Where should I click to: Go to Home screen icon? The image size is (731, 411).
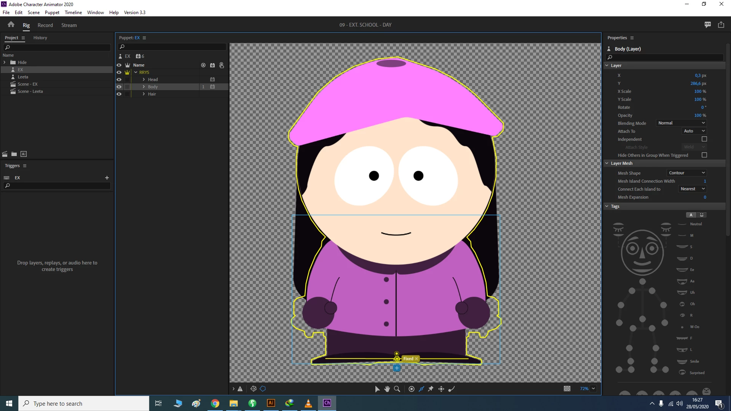click(11, 25)
